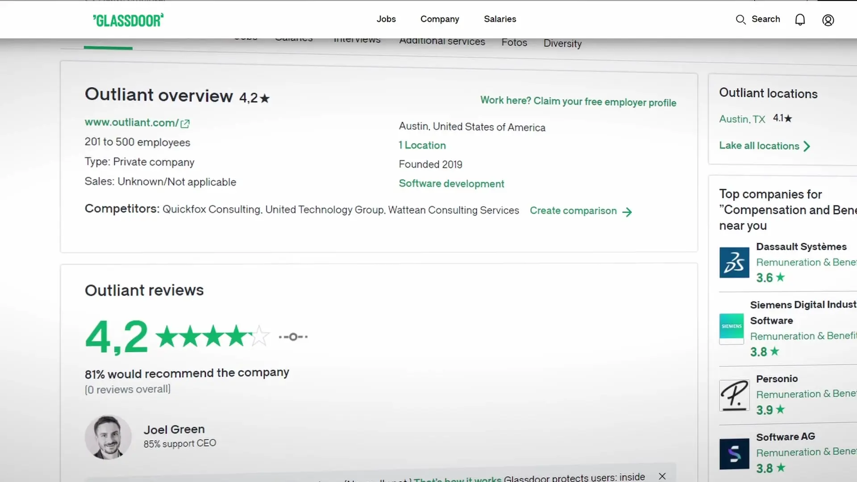Click the Glassdoor logo

pyautogui.click(x=128, y=20)
